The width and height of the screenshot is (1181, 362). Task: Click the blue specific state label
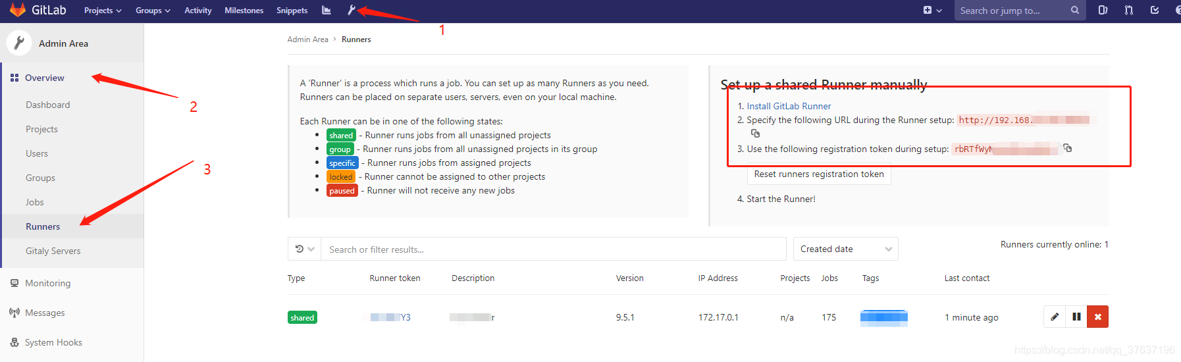point(342,163)
